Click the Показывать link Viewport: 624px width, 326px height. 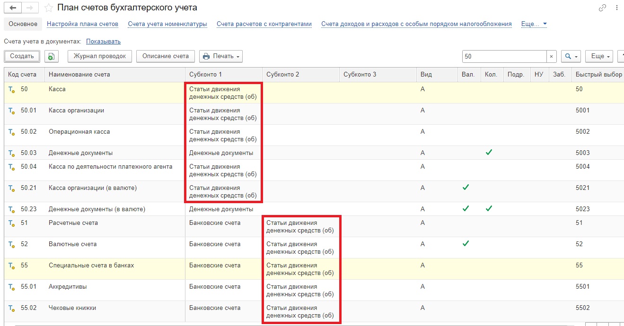103,42
